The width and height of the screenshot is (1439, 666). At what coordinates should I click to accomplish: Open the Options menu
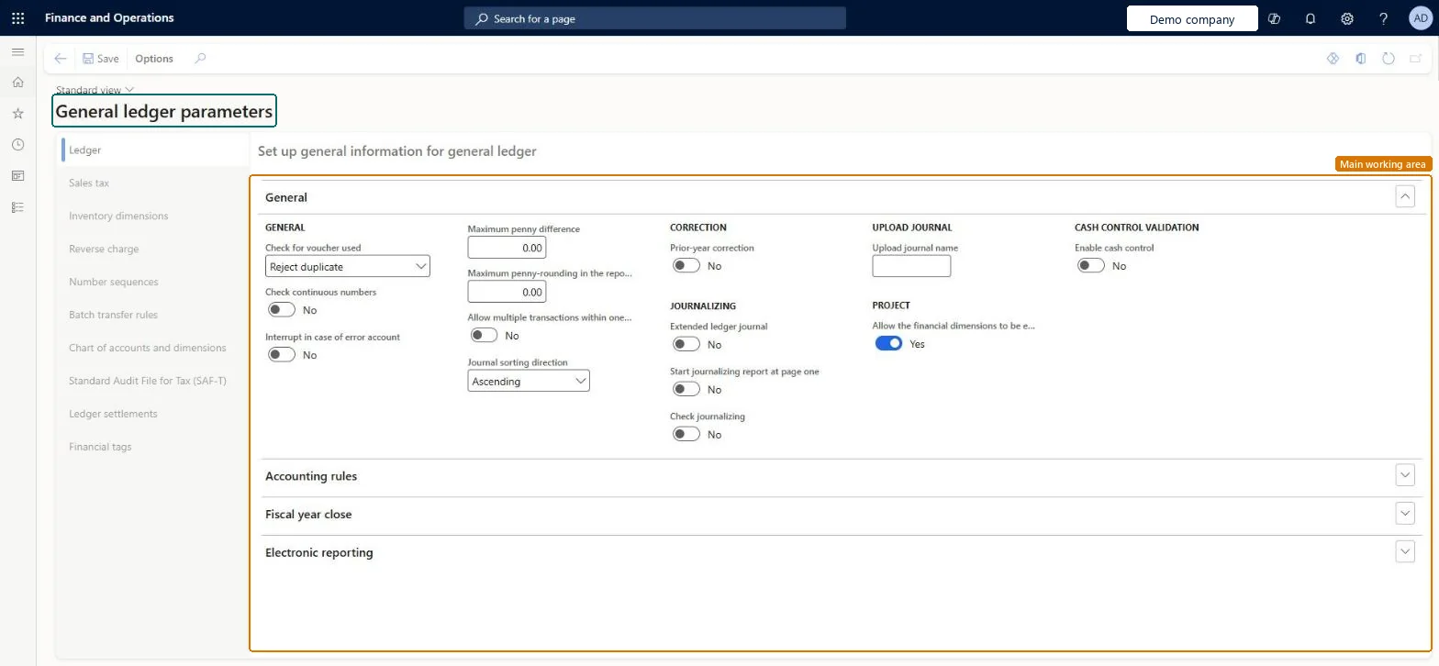[154, 59]
